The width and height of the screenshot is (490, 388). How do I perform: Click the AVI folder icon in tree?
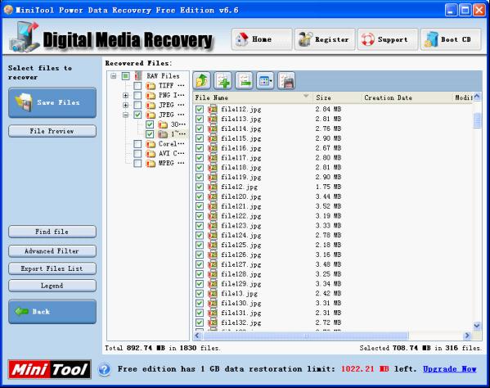(x=151, y=154)
